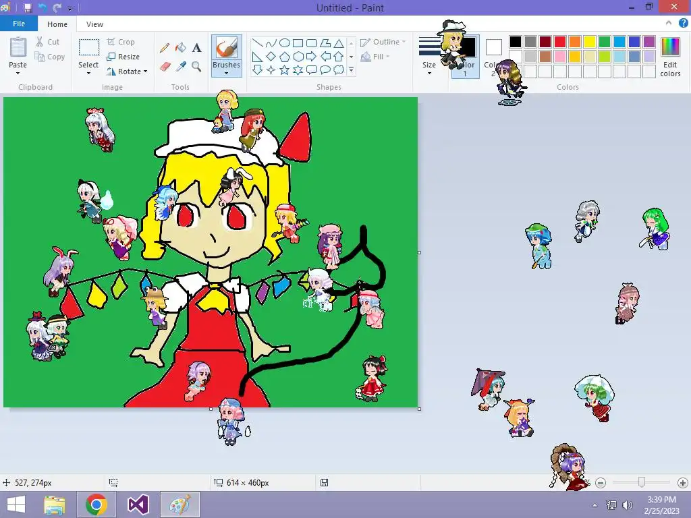The image size is (691, 518).
Task: Open the File menu
Action: coord(18,24)
